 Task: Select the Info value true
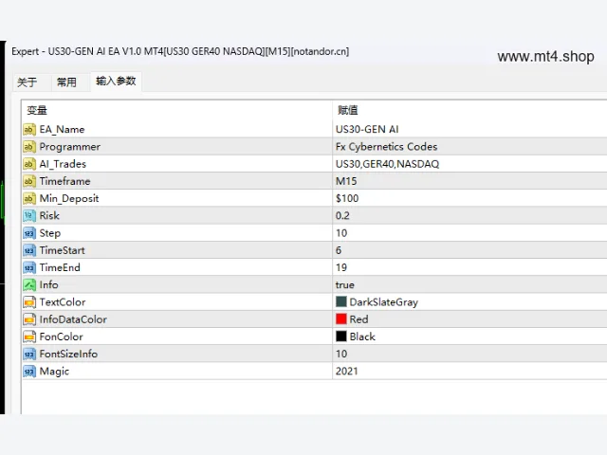pyautogui.click(x=345, y=284)
